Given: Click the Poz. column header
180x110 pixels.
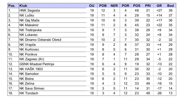Looking at the screenshot, I should [12, 5].
